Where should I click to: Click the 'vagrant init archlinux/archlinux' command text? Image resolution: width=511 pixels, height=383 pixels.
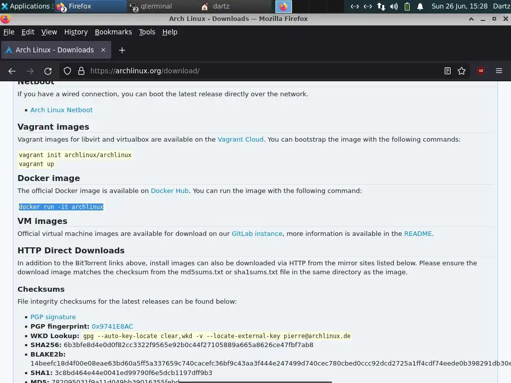point(75,155)
